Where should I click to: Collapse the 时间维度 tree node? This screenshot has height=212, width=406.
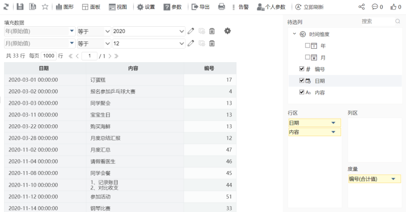[294, 34]
